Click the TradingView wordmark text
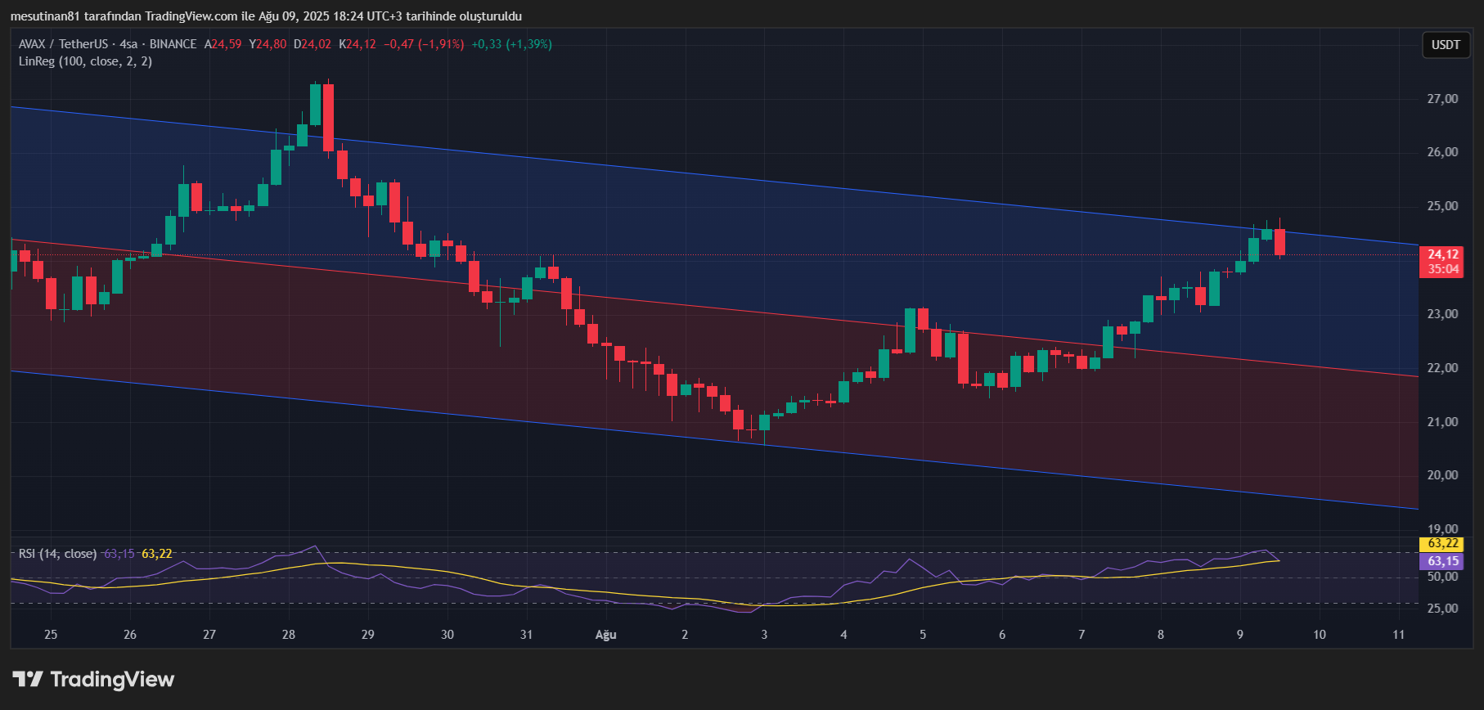The image size is (1484, 710). (112, 679)
